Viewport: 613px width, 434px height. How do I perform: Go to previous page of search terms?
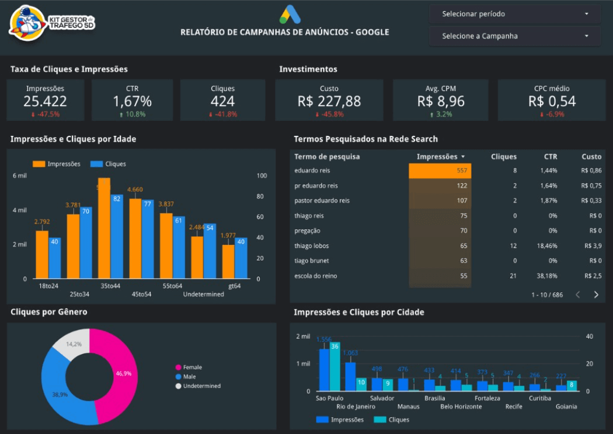[x=578, y=295]
